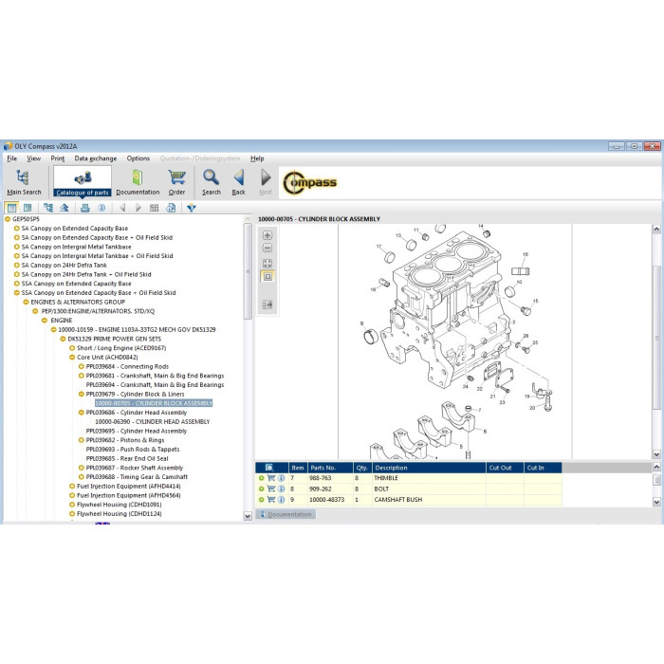Collapse the ENGINE tree node
This screenshot has height=664, width=664.
pyautogui.click(x=45, y=321)
